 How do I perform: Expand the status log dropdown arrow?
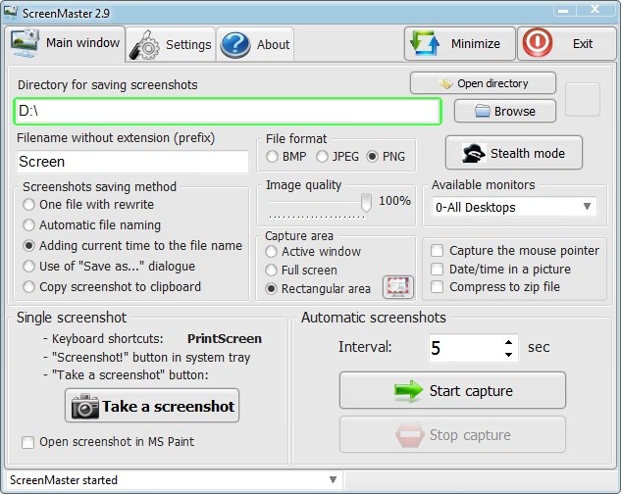[x=333, y=479]
